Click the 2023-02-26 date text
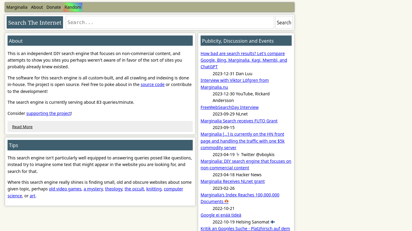Screen dimensions: 412x231 pos(223,188)
